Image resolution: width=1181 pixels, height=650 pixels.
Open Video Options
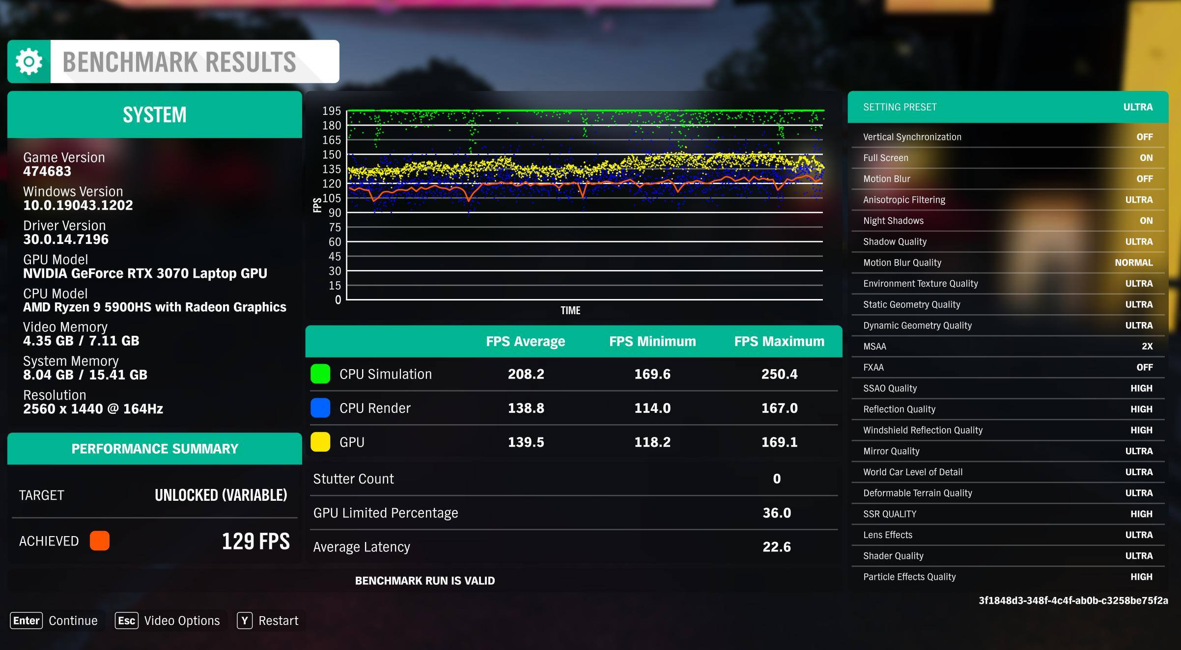click(x=182, y=621)
